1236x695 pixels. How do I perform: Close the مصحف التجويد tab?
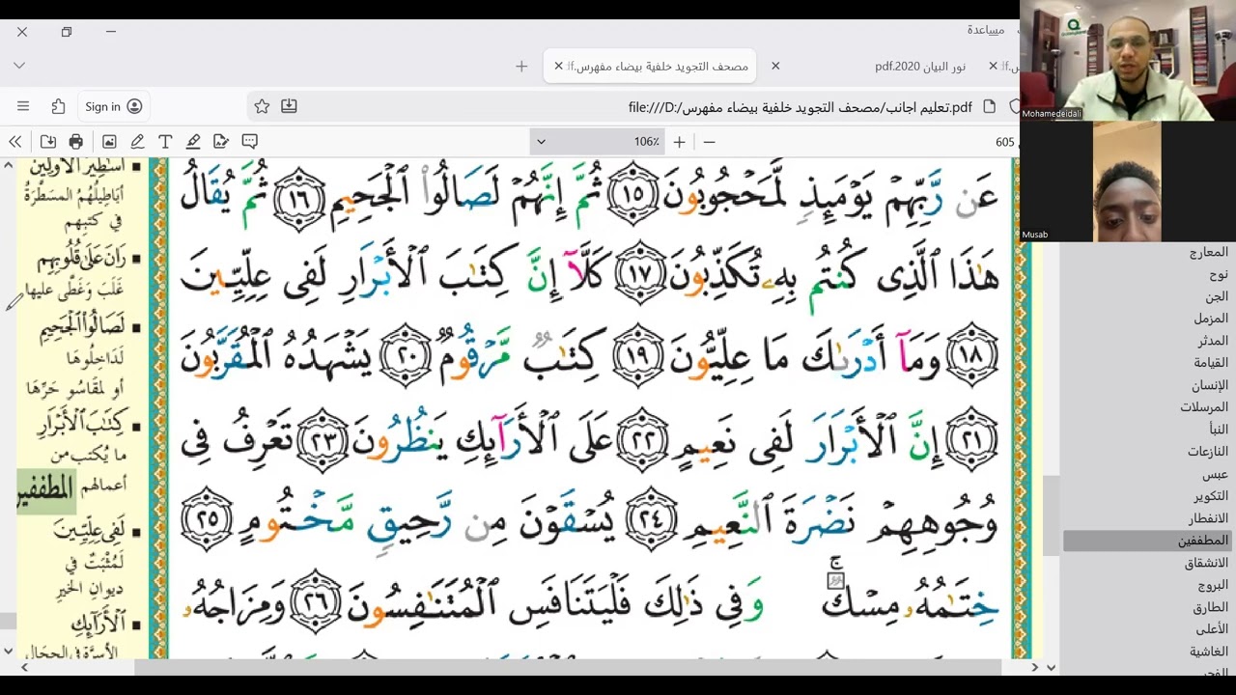(558, 66)
